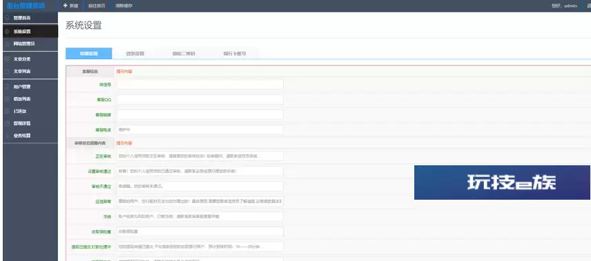The height and width of the screenshot is (261, 591).
Task: Click the 收取保险费 input field
Action: tap(200, 231)
